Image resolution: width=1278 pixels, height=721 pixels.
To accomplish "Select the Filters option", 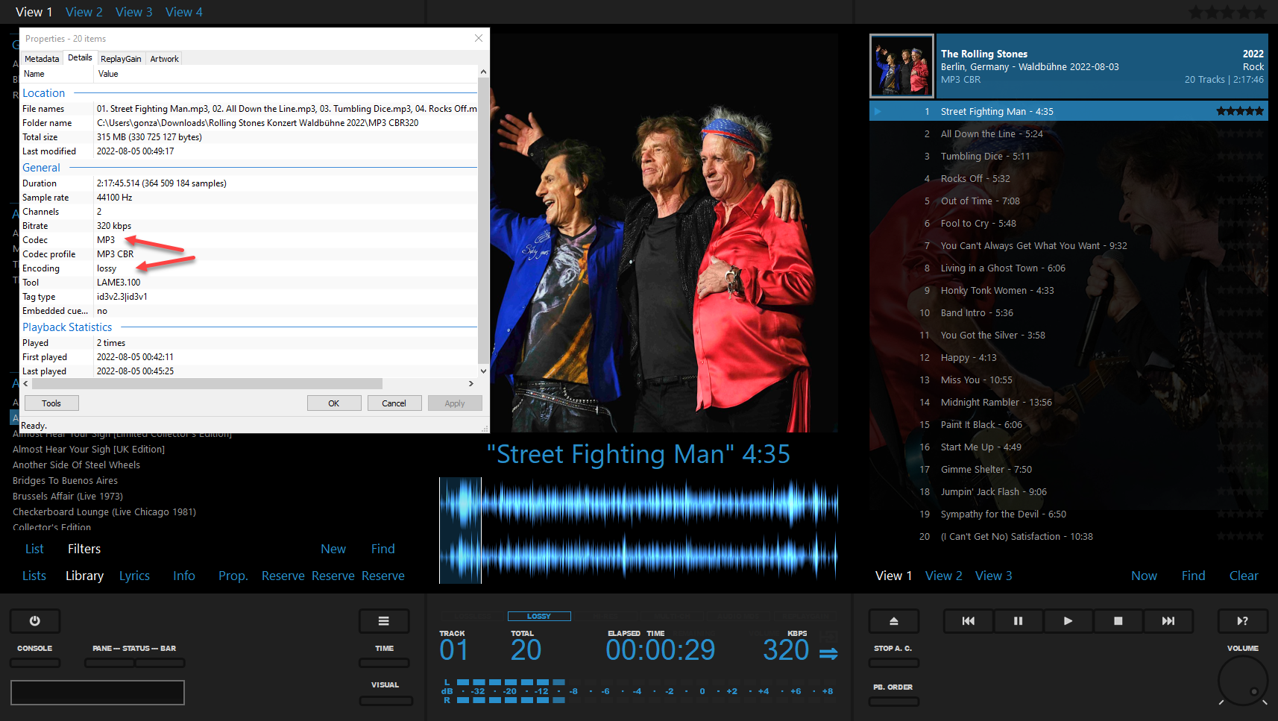I will [84, 549].
